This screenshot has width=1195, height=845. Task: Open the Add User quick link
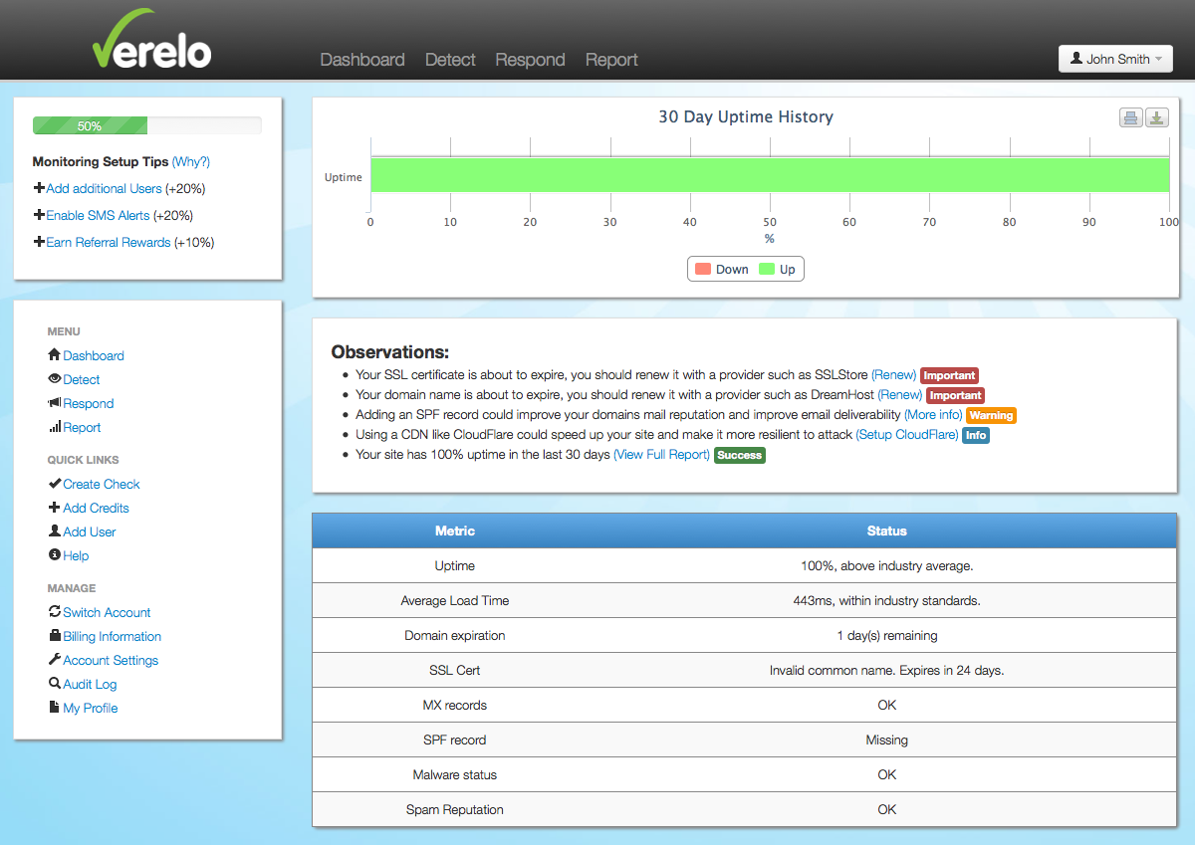(x=90, y=531)
